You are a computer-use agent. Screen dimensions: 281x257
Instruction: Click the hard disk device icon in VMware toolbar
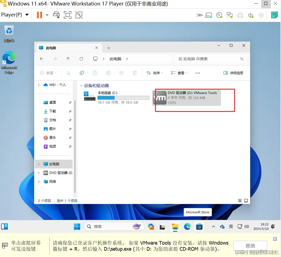coord(209,15)
